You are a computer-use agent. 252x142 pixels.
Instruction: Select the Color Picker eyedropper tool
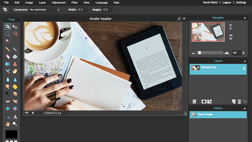coord(8,117)
